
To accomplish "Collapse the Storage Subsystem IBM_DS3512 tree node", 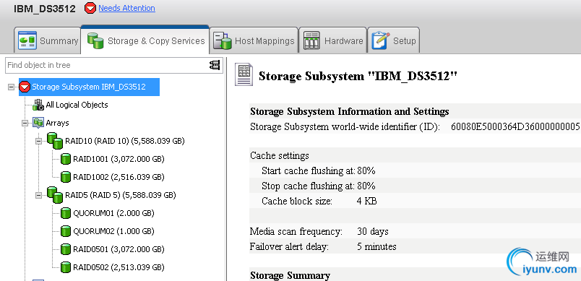I will [11, 87].
